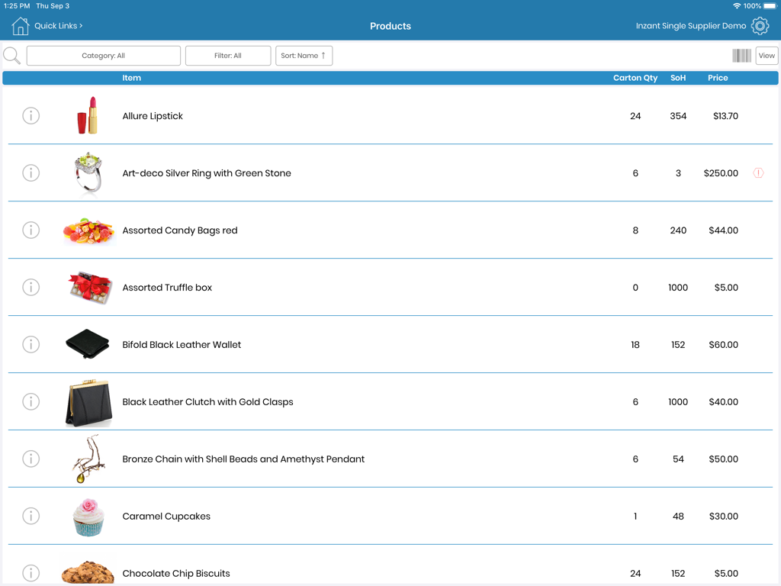Tap the home icon in the top bar
Screen dimensions: 781x586
coord(20,25)
